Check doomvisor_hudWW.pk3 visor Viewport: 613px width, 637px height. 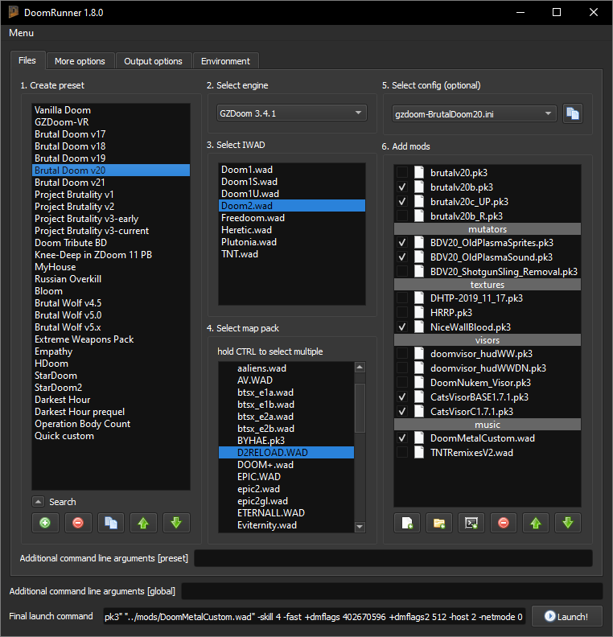click(x=402, y=353)
